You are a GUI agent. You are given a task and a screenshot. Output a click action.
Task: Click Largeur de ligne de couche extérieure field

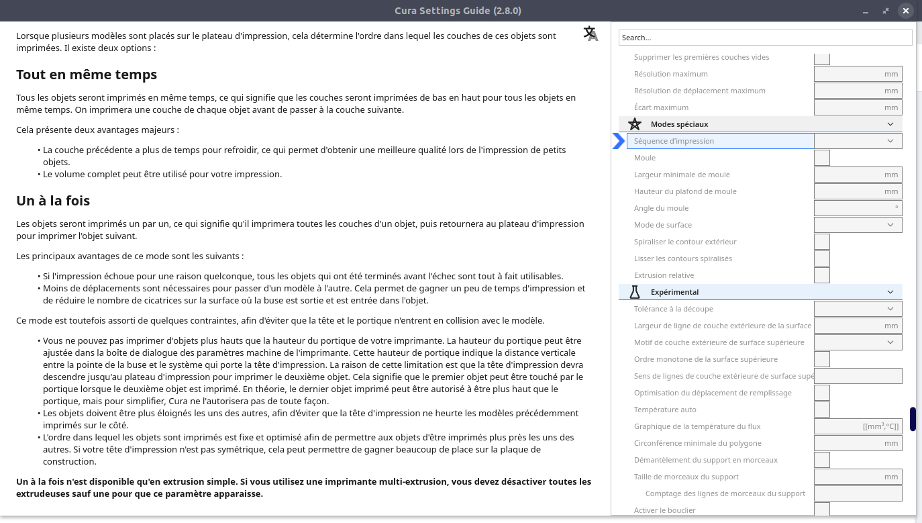(x=858, y=326)
